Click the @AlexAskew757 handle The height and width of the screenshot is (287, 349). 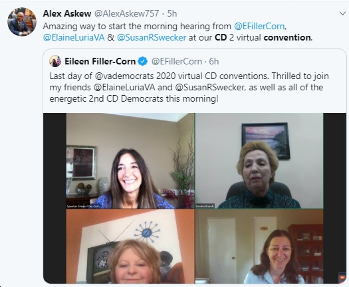pos(127,13)
